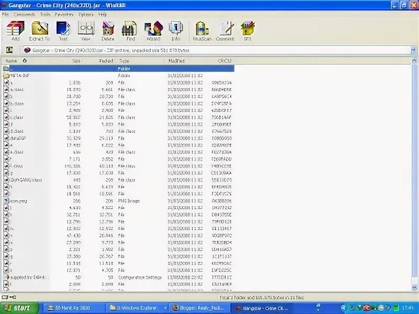Sort files by Name column header
Screen dimensions: 419x314
25,61
